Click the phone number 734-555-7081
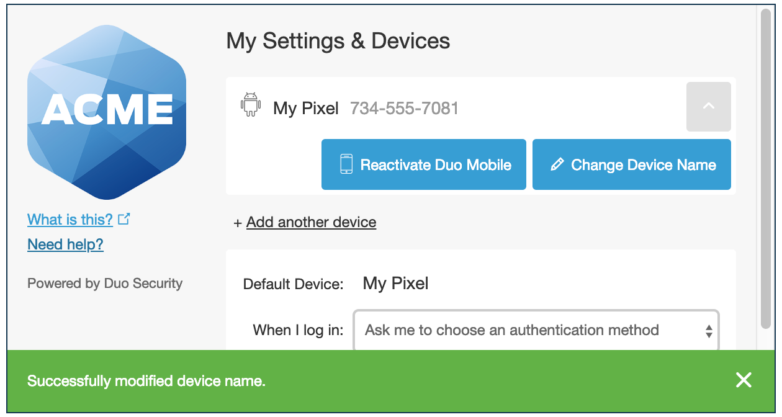The image size is (782, 417). tap(405, 109)
